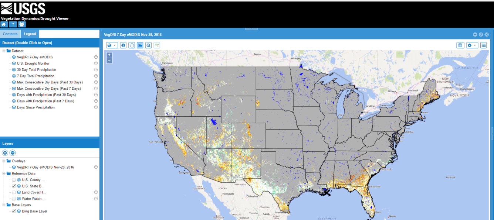Disable the U.S. State Boundaries layer

tap(14, 186)
